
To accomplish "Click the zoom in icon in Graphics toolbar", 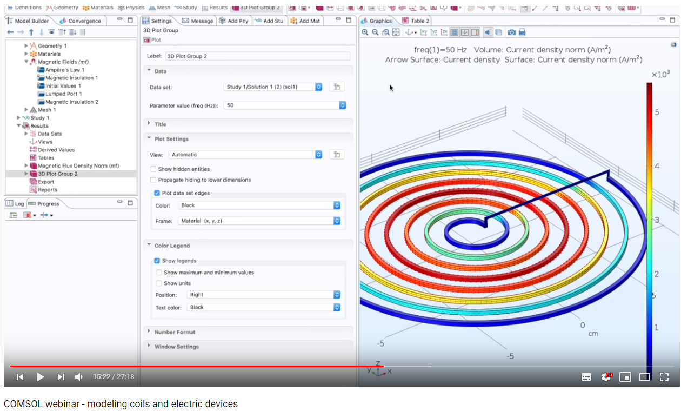I will coord(365,32).
